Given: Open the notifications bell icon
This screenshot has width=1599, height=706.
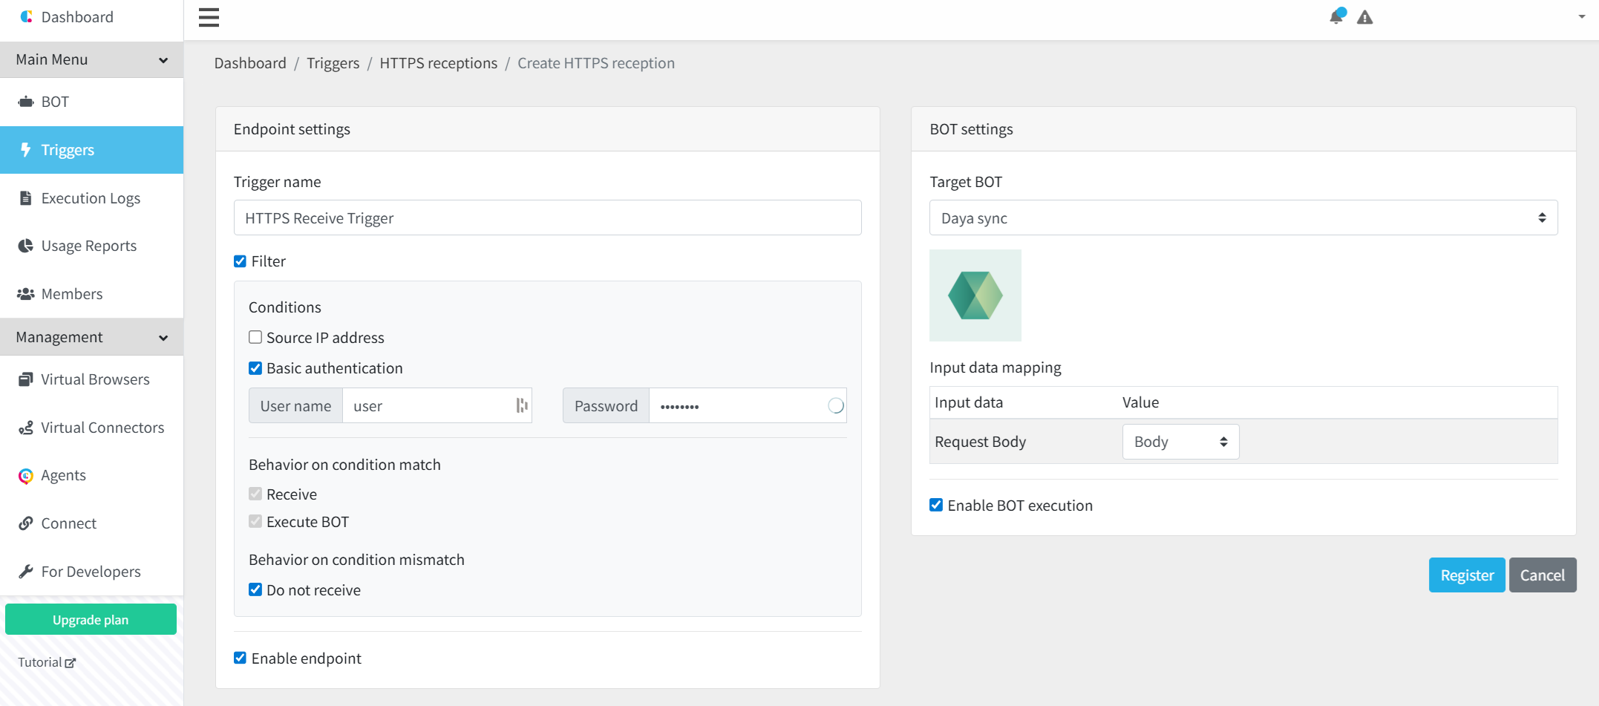Looking at the screenshot, I should (1337, 16).
